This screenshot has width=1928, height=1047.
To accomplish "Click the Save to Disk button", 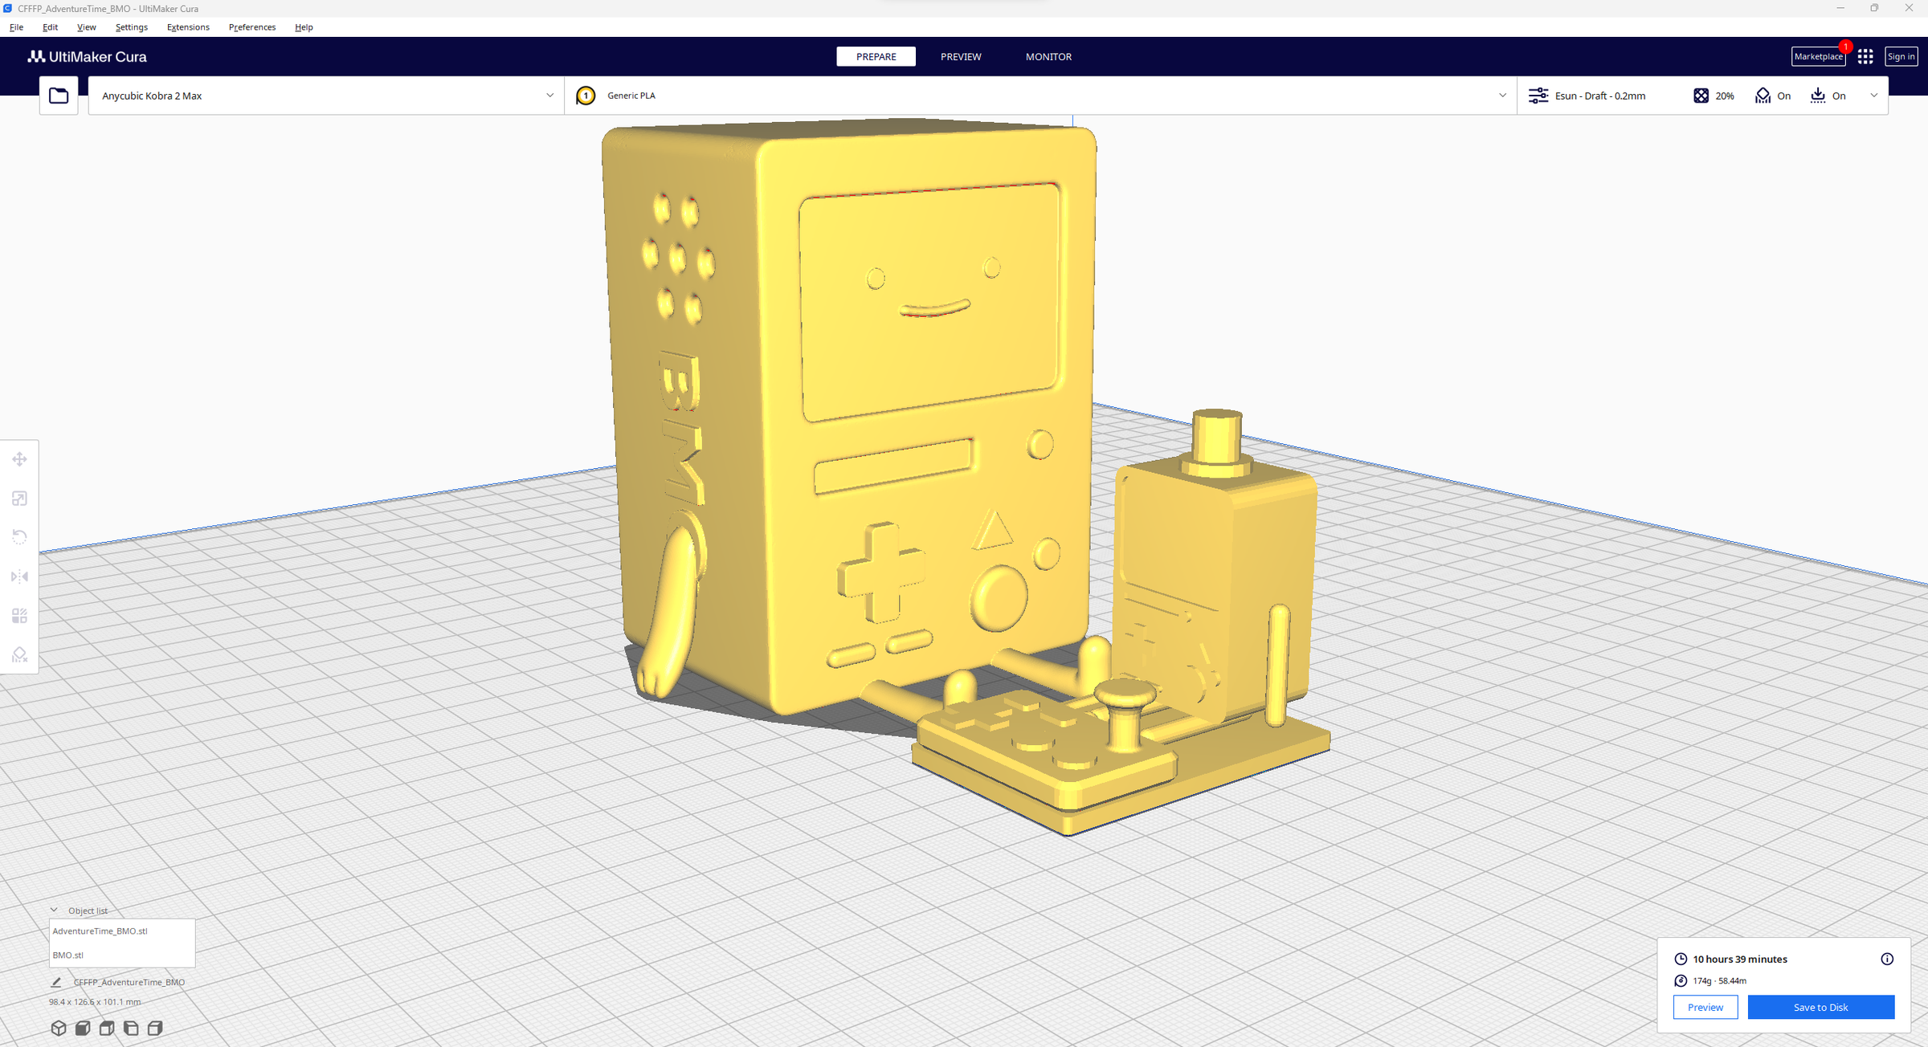I will pyautogui.click(x=1820, y=1007).
